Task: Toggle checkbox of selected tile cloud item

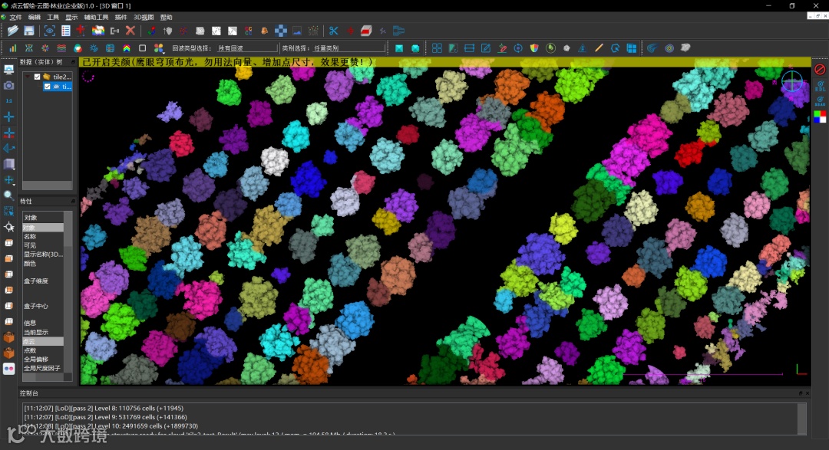Action: [x=47, y=87]
